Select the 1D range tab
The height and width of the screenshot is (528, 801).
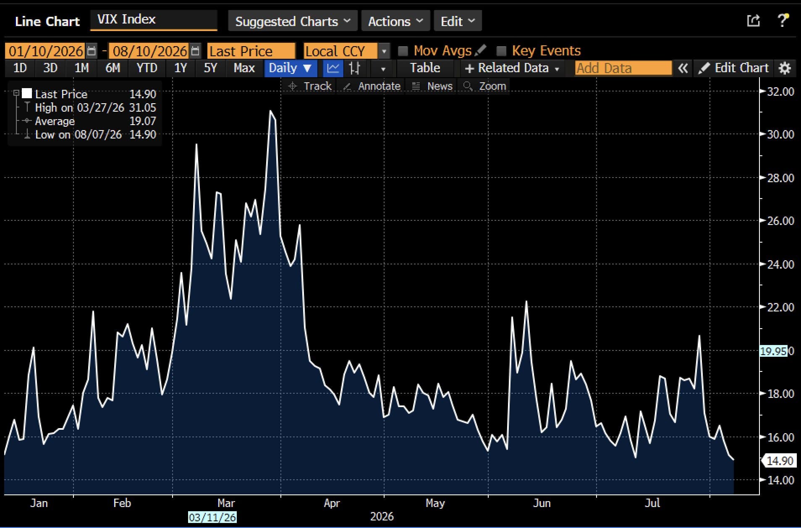pyautogui.click(x=20, y=68)
